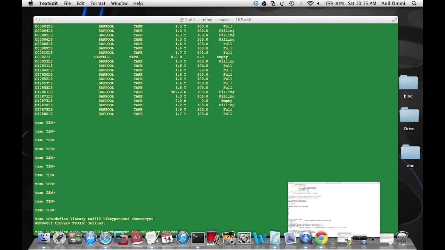Click volume name C00003L3 in terminal
The height and width of the screenshot is (250, 445).
44,26
